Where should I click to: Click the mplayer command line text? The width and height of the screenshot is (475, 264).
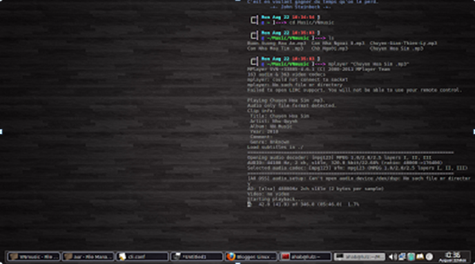(369, 64)
